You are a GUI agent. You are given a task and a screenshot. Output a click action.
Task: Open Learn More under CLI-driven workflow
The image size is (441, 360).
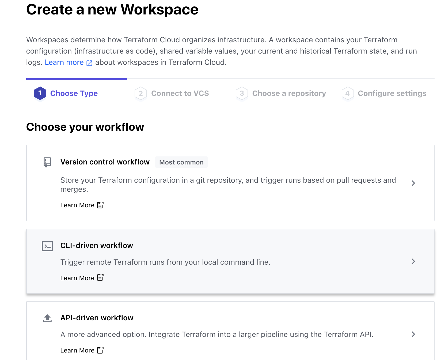click(x=77, y=278)
